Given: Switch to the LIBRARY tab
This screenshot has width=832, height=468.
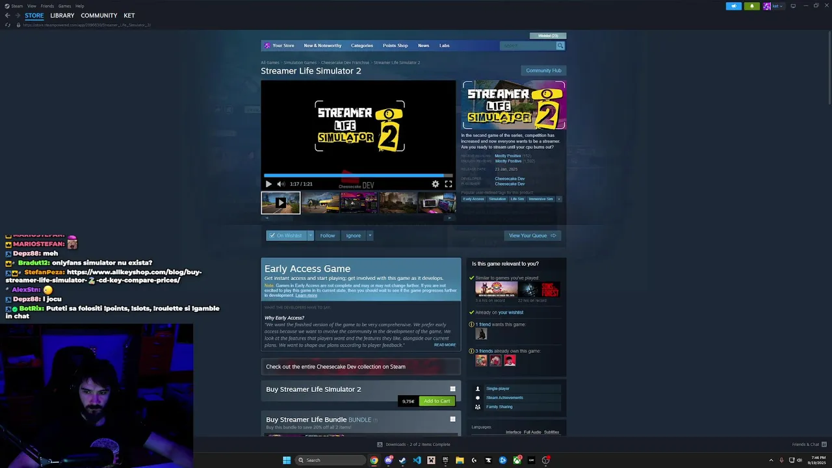Looking at the screenshot, I should pos(62,16).
